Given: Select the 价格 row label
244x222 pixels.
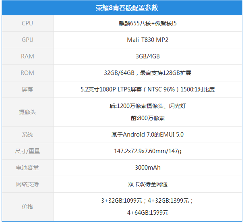Looking at the screenshot, I should 27,207.
